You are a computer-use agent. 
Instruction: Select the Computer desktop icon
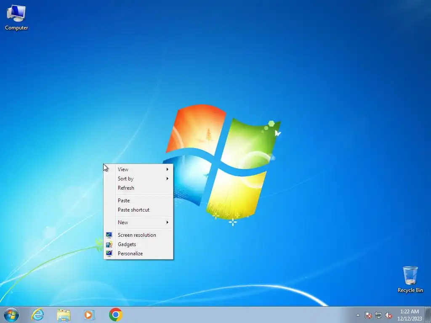(x=16, y=17)
